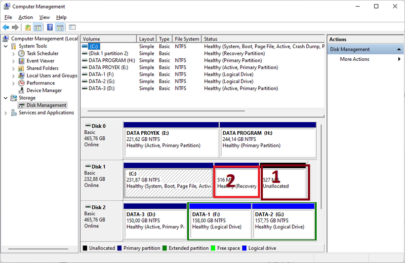Collapse the Disk Management actions section arrow

[x=399, y=49]
